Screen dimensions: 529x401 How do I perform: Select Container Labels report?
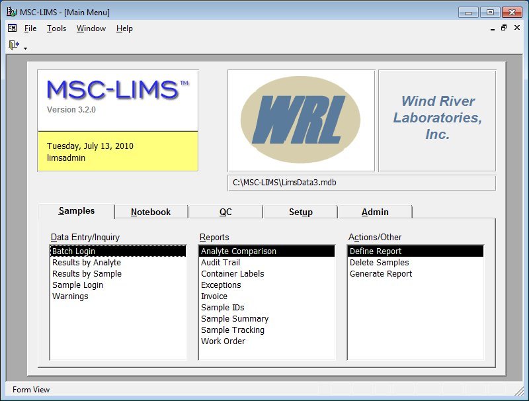pos(267,274)
